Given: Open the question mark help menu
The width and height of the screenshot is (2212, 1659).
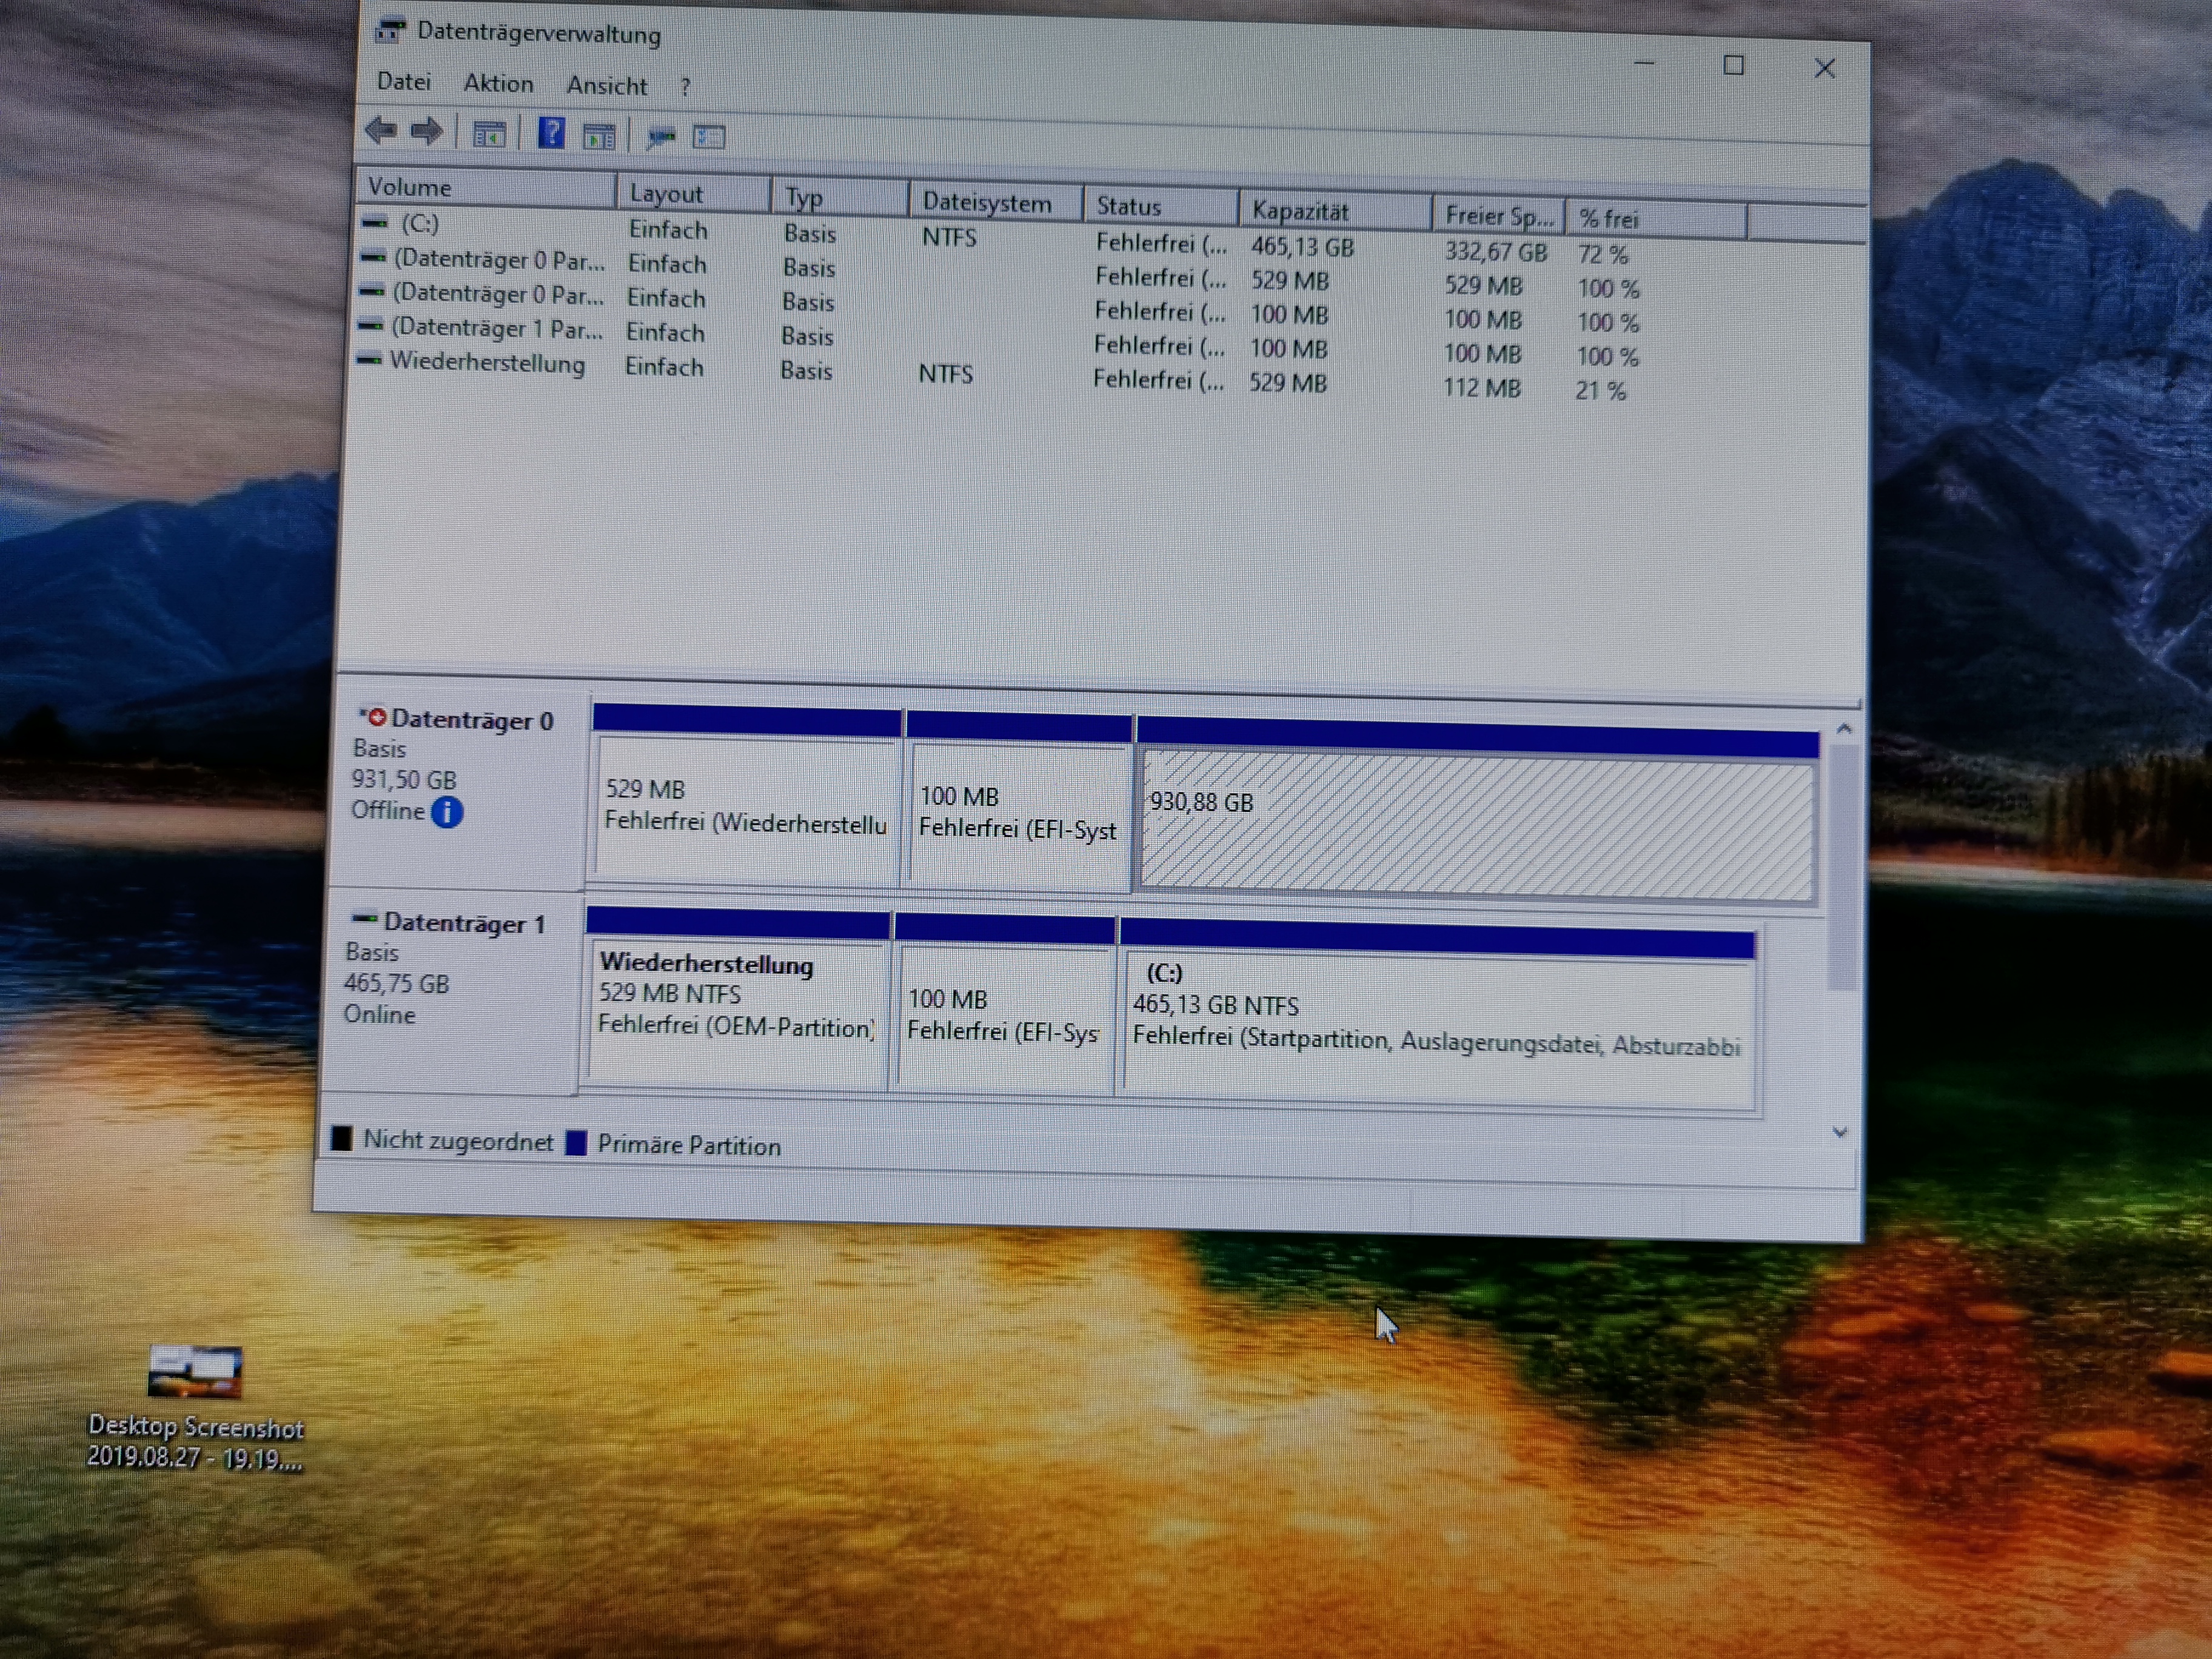Looking at the screenshot, I should point(685,88).
